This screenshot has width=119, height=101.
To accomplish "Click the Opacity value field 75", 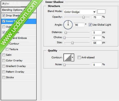I will pyautogui.click(x=97, y=17).
